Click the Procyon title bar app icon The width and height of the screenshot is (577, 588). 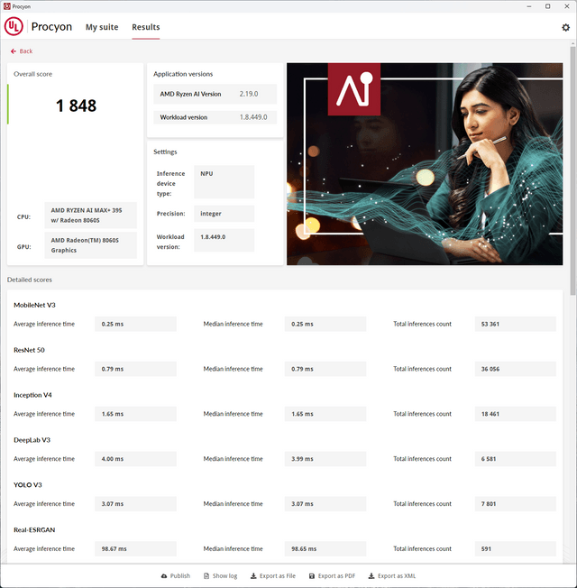(x=6, y=6)
